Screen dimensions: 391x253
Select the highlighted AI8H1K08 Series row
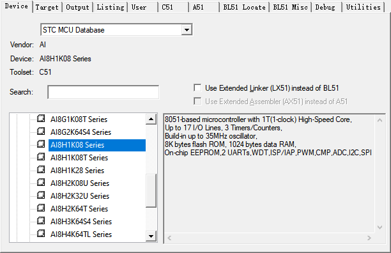[x=97, y=145]
